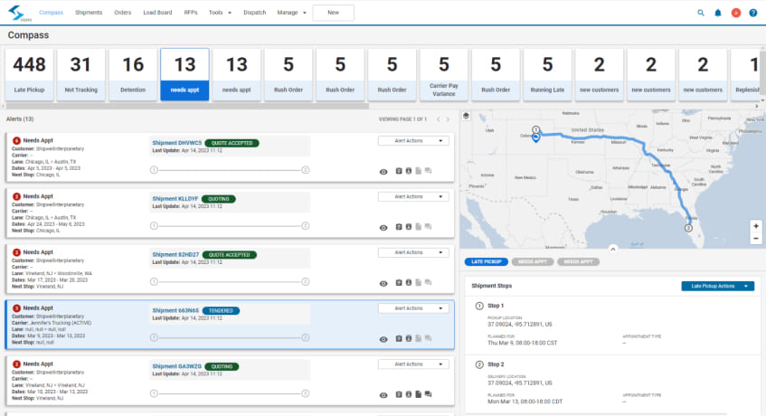Open the Shipments menu item
766x416 pixels.
tap(89, 13)
